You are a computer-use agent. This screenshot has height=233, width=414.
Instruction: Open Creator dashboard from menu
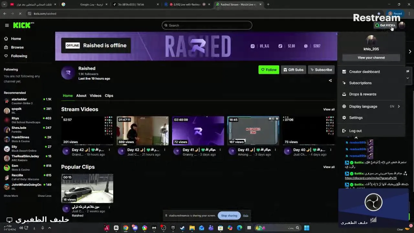tap(371, 72)
